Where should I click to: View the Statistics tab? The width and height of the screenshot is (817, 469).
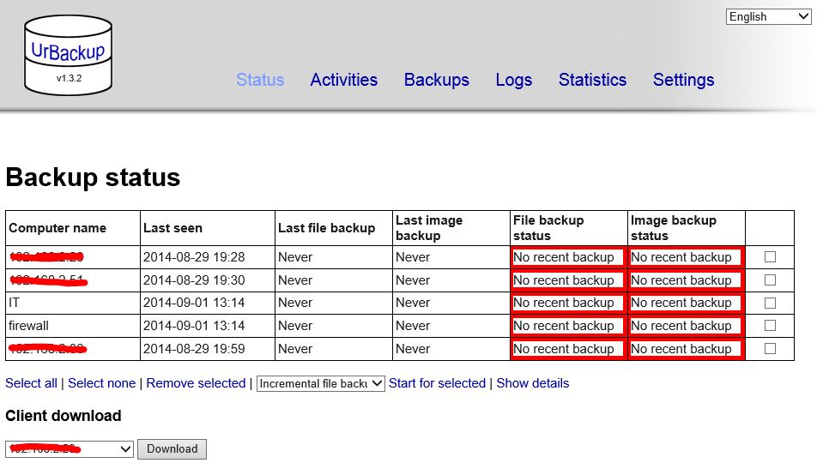592,80
